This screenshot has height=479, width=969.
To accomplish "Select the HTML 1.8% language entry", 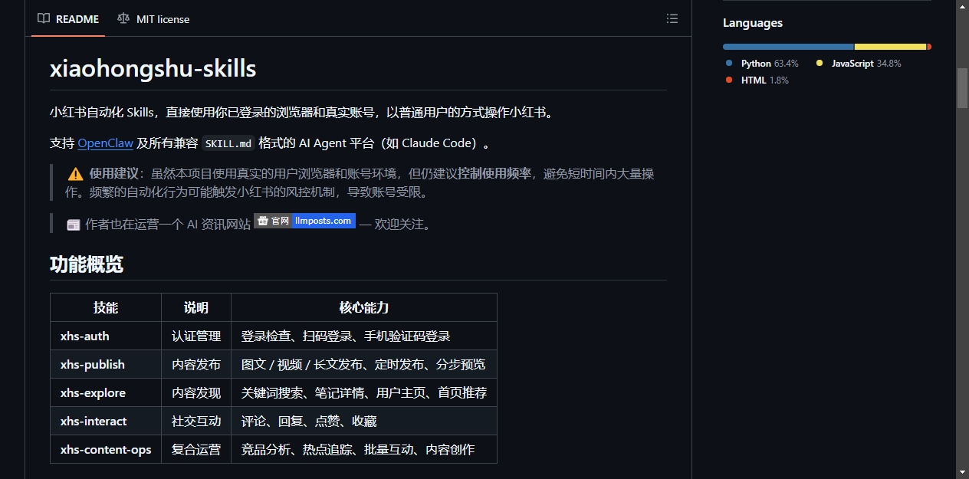I will pyautogui.click(x=757, y=80).
